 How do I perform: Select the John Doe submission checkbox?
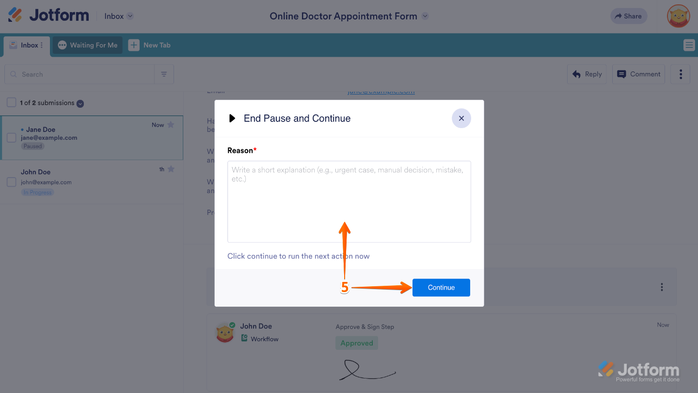[x=11, y=180]
